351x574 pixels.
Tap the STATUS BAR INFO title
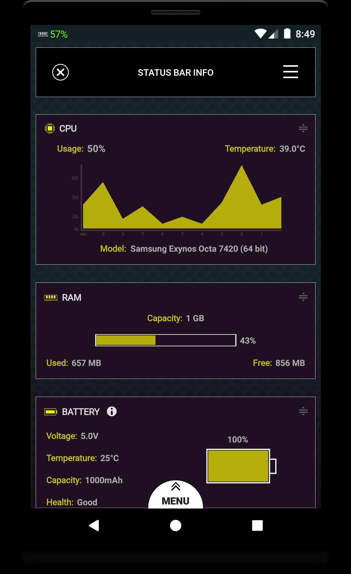tap(176, 72)
